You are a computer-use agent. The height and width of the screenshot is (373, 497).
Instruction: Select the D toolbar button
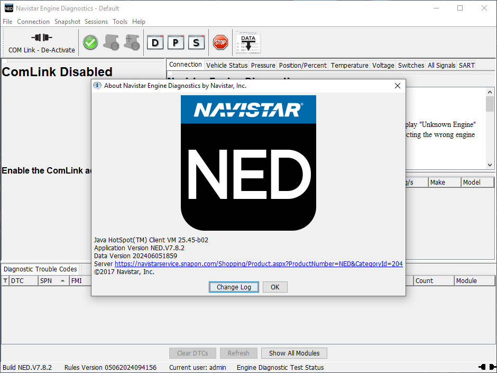[x=155, y=42]
